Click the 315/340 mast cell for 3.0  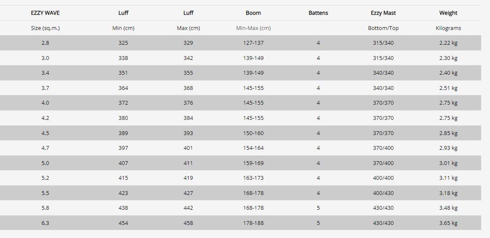(383, 58)
